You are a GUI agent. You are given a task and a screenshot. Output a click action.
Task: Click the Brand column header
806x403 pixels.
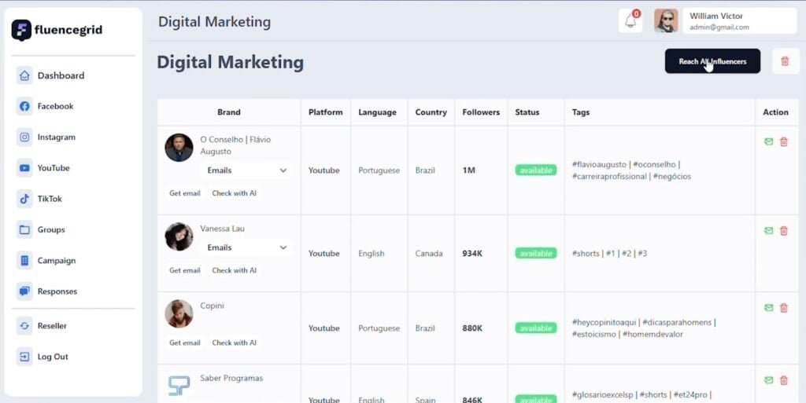(229, 112)
